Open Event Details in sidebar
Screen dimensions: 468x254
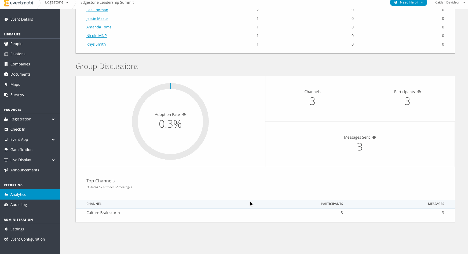click(x=30, y=19)
